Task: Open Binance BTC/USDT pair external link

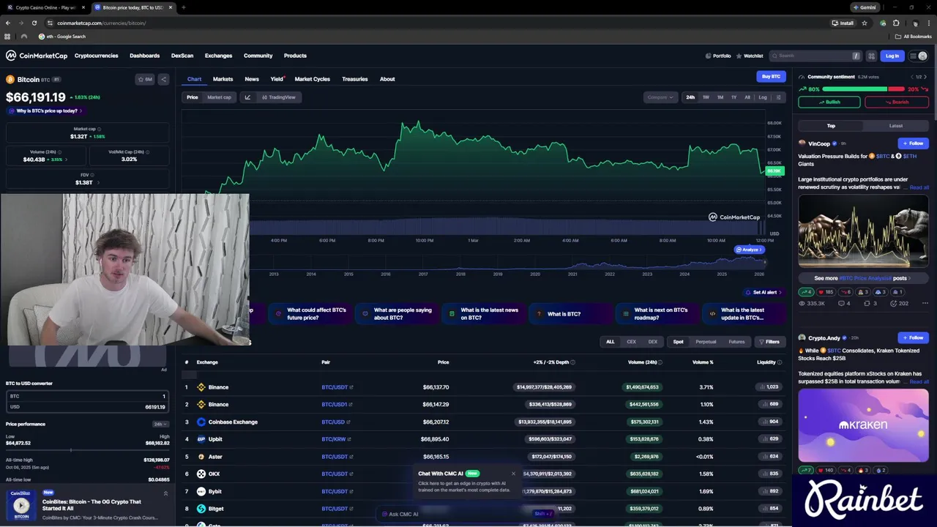Action: pyautogui.click(x=337, y=387)
